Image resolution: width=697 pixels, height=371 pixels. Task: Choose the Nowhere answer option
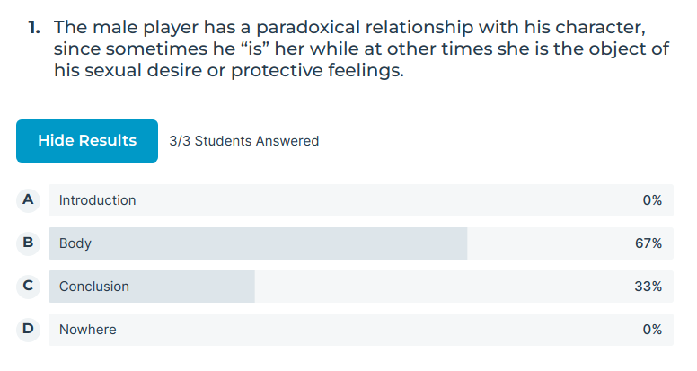point(361,330)
